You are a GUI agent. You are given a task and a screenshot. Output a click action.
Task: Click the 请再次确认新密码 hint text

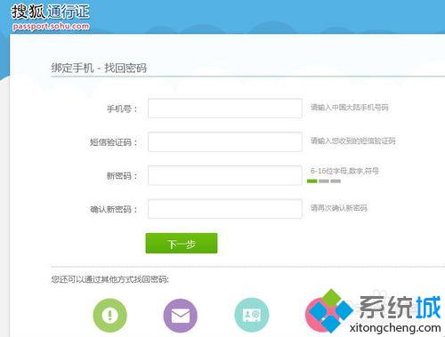coord(339,208)
